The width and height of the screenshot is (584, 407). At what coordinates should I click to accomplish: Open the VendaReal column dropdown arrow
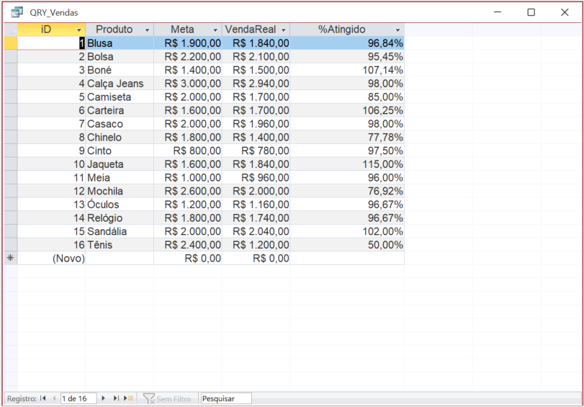tap(284, 30)
